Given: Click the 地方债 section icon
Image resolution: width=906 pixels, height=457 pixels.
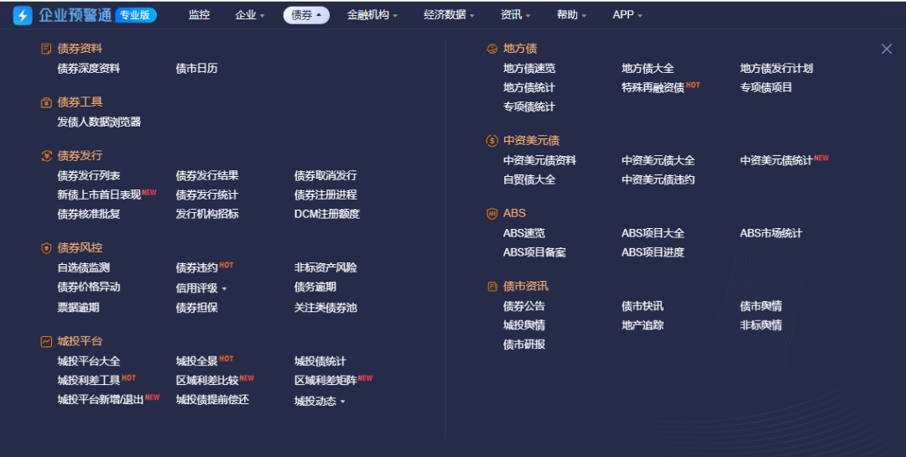Looking at the screenshot, I should click(492, 49).
